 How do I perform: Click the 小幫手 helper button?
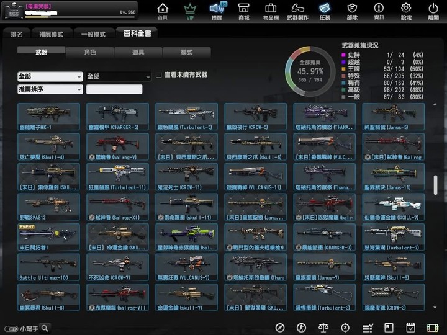click(x=28, y=328)
